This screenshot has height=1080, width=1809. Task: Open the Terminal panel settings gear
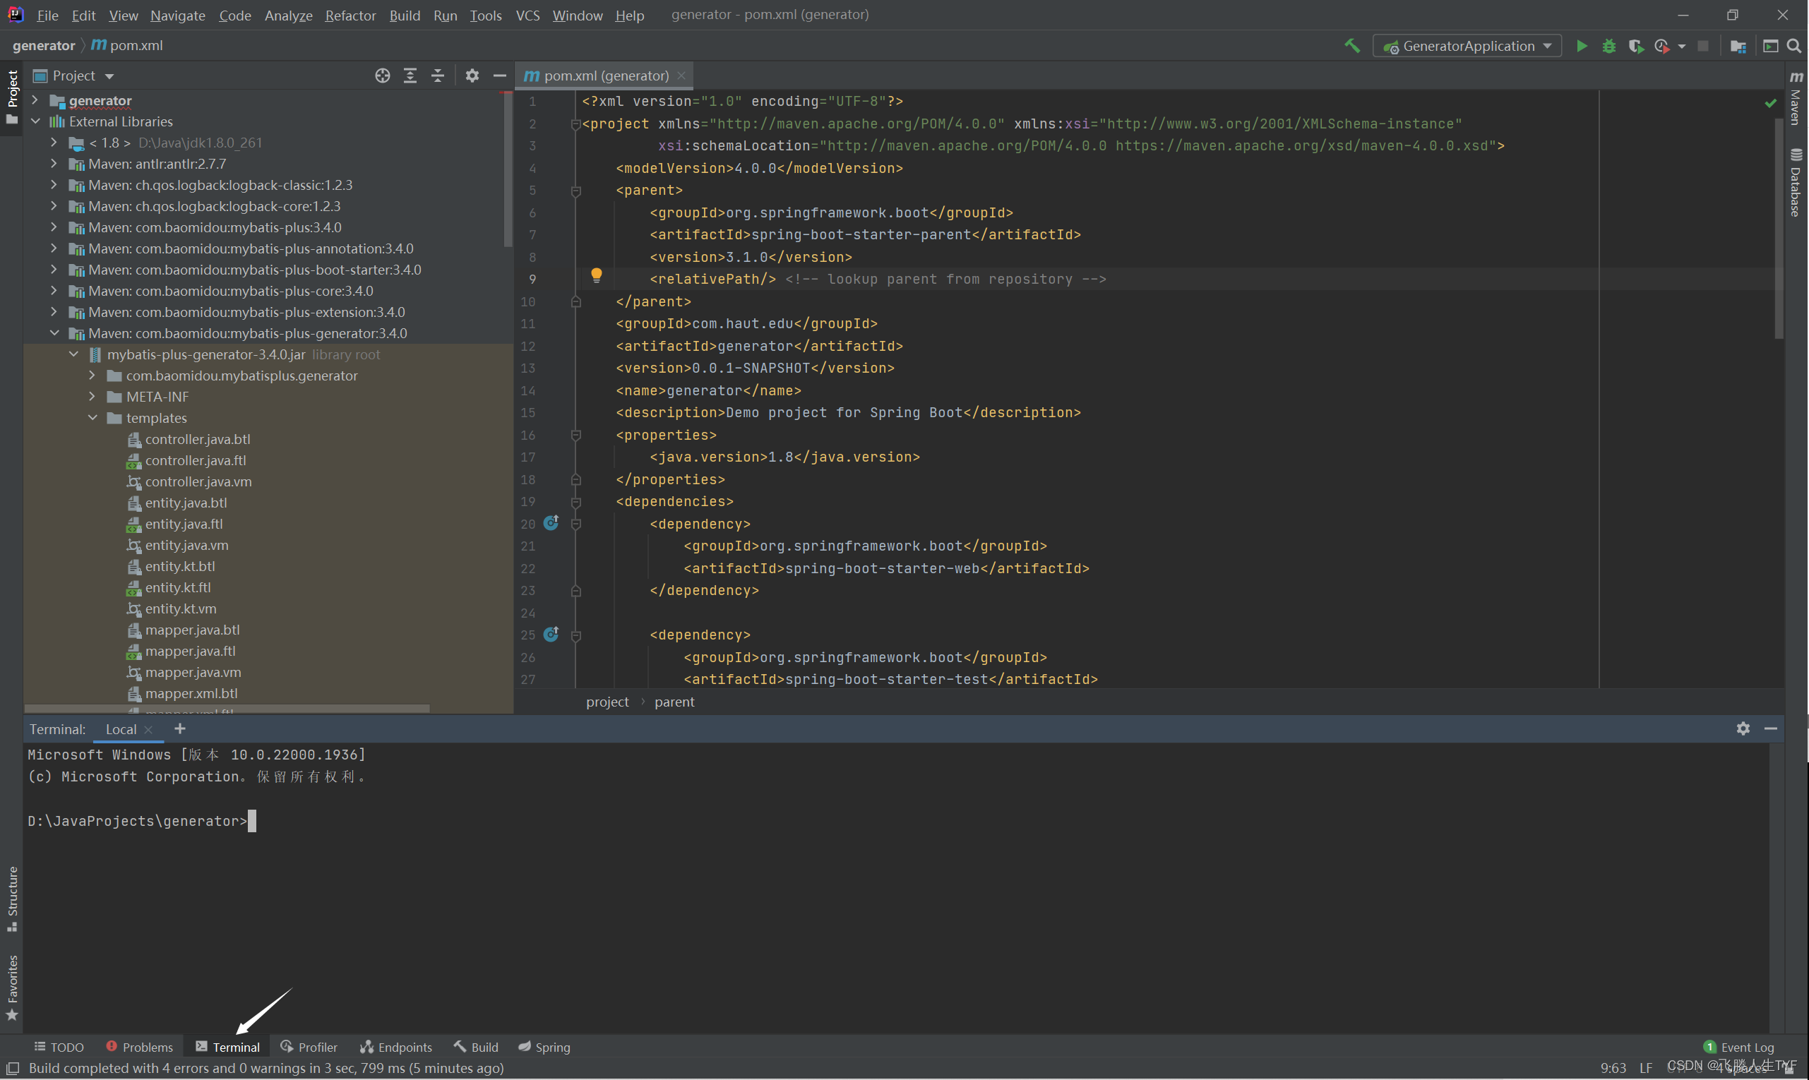click(x=1743, y=728)
